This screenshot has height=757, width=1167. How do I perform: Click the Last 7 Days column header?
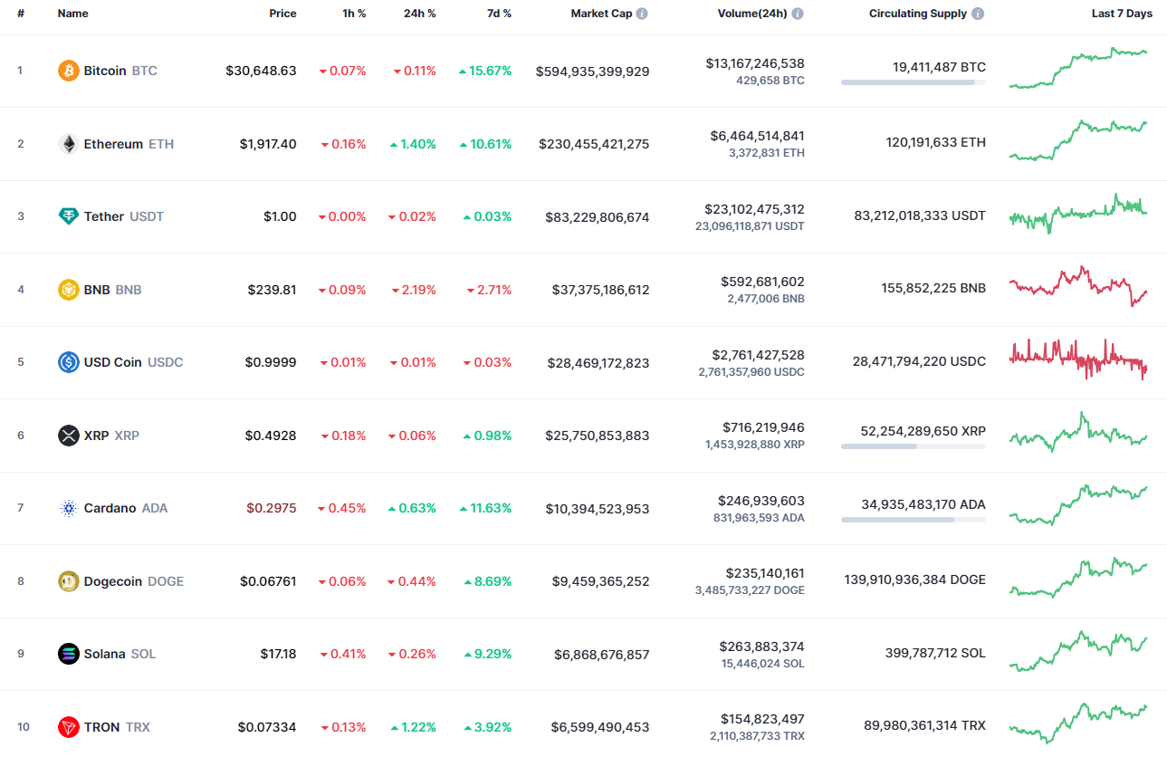1122,13
